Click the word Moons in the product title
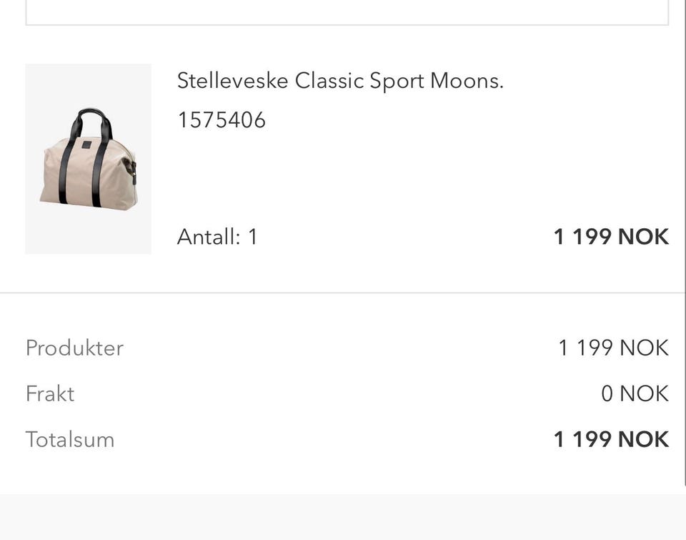 pos(466,81)
